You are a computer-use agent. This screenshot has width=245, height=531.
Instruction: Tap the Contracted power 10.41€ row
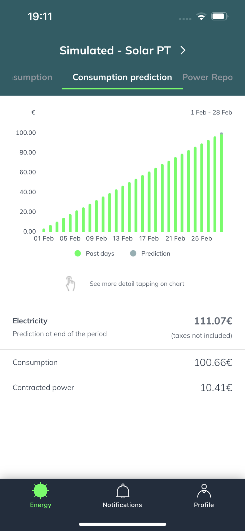point(122,388)
